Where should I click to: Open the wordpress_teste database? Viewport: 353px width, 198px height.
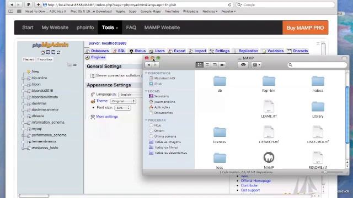click(45, 148)
